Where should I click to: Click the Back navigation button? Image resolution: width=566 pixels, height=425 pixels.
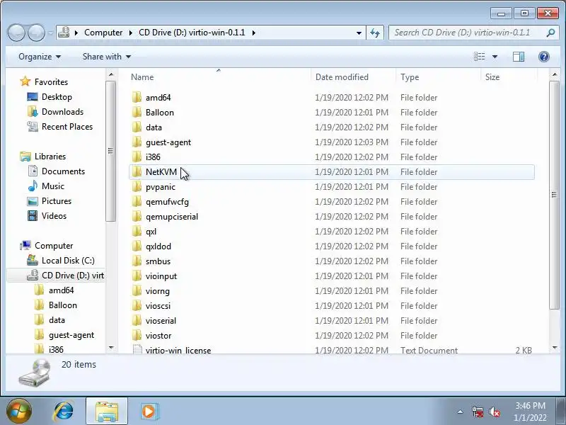click(16, 33)
